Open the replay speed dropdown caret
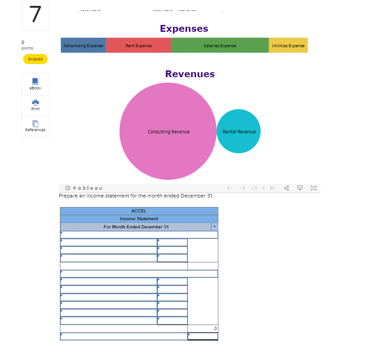This screenshot has height=355, width=379. [263, 188]
